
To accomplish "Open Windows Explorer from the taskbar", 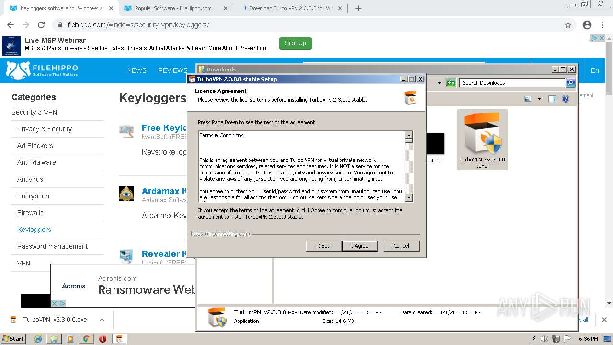I will [54, 339].
